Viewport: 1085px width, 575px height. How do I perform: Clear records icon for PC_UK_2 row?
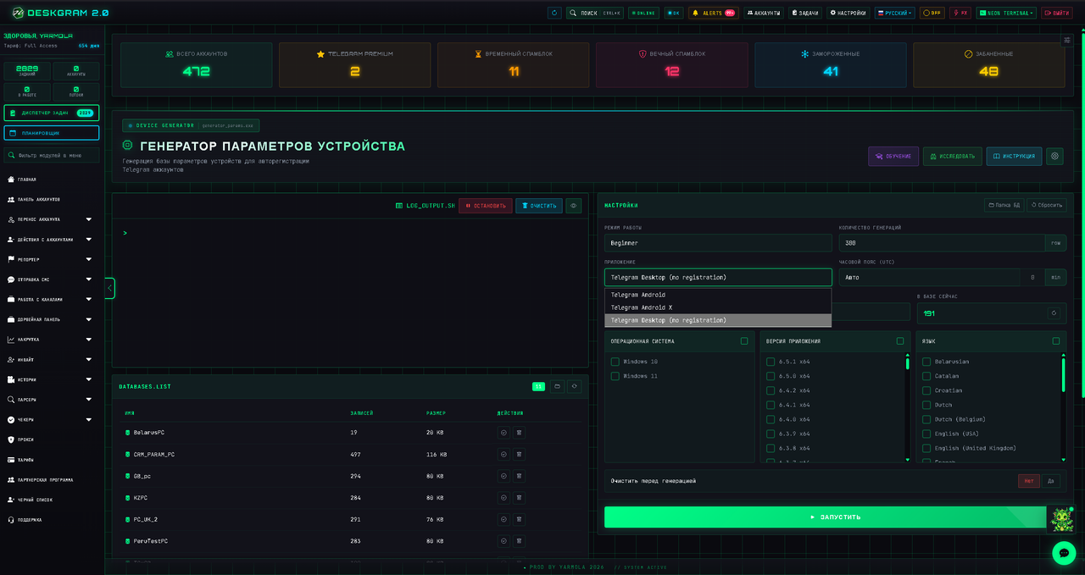click(x=504, y=519)
